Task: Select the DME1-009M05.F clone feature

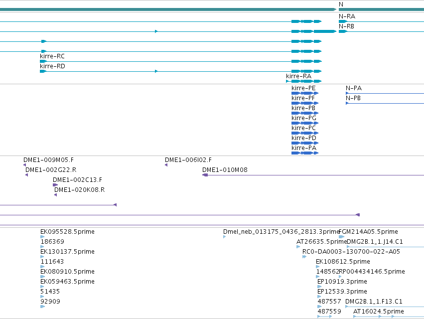Action: tap(24, 165)
